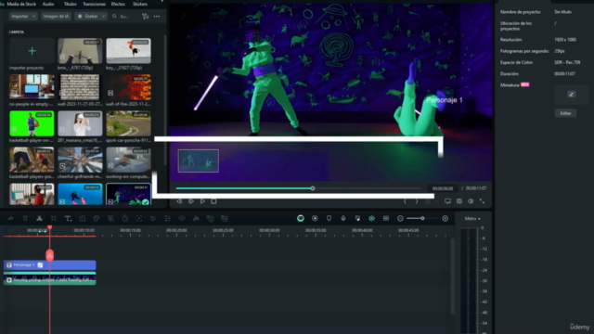Select the green screen basketball-player thumbnail
The height and width of the screenshot is (334, 594).
[32, 123]
